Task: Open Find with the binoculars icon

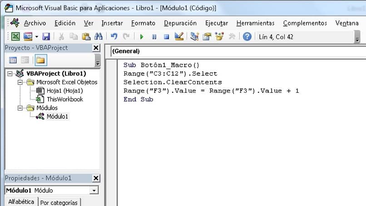Action: point(99,36)
